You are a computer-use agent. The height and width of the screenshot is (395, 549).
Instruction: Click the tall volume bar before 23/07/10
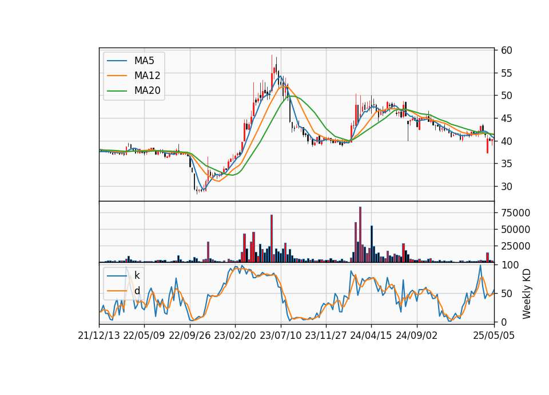pos(272,238)
